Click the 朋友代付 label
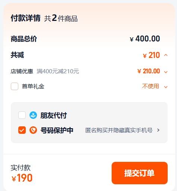177x191 pixels. (x=54, y=115)
